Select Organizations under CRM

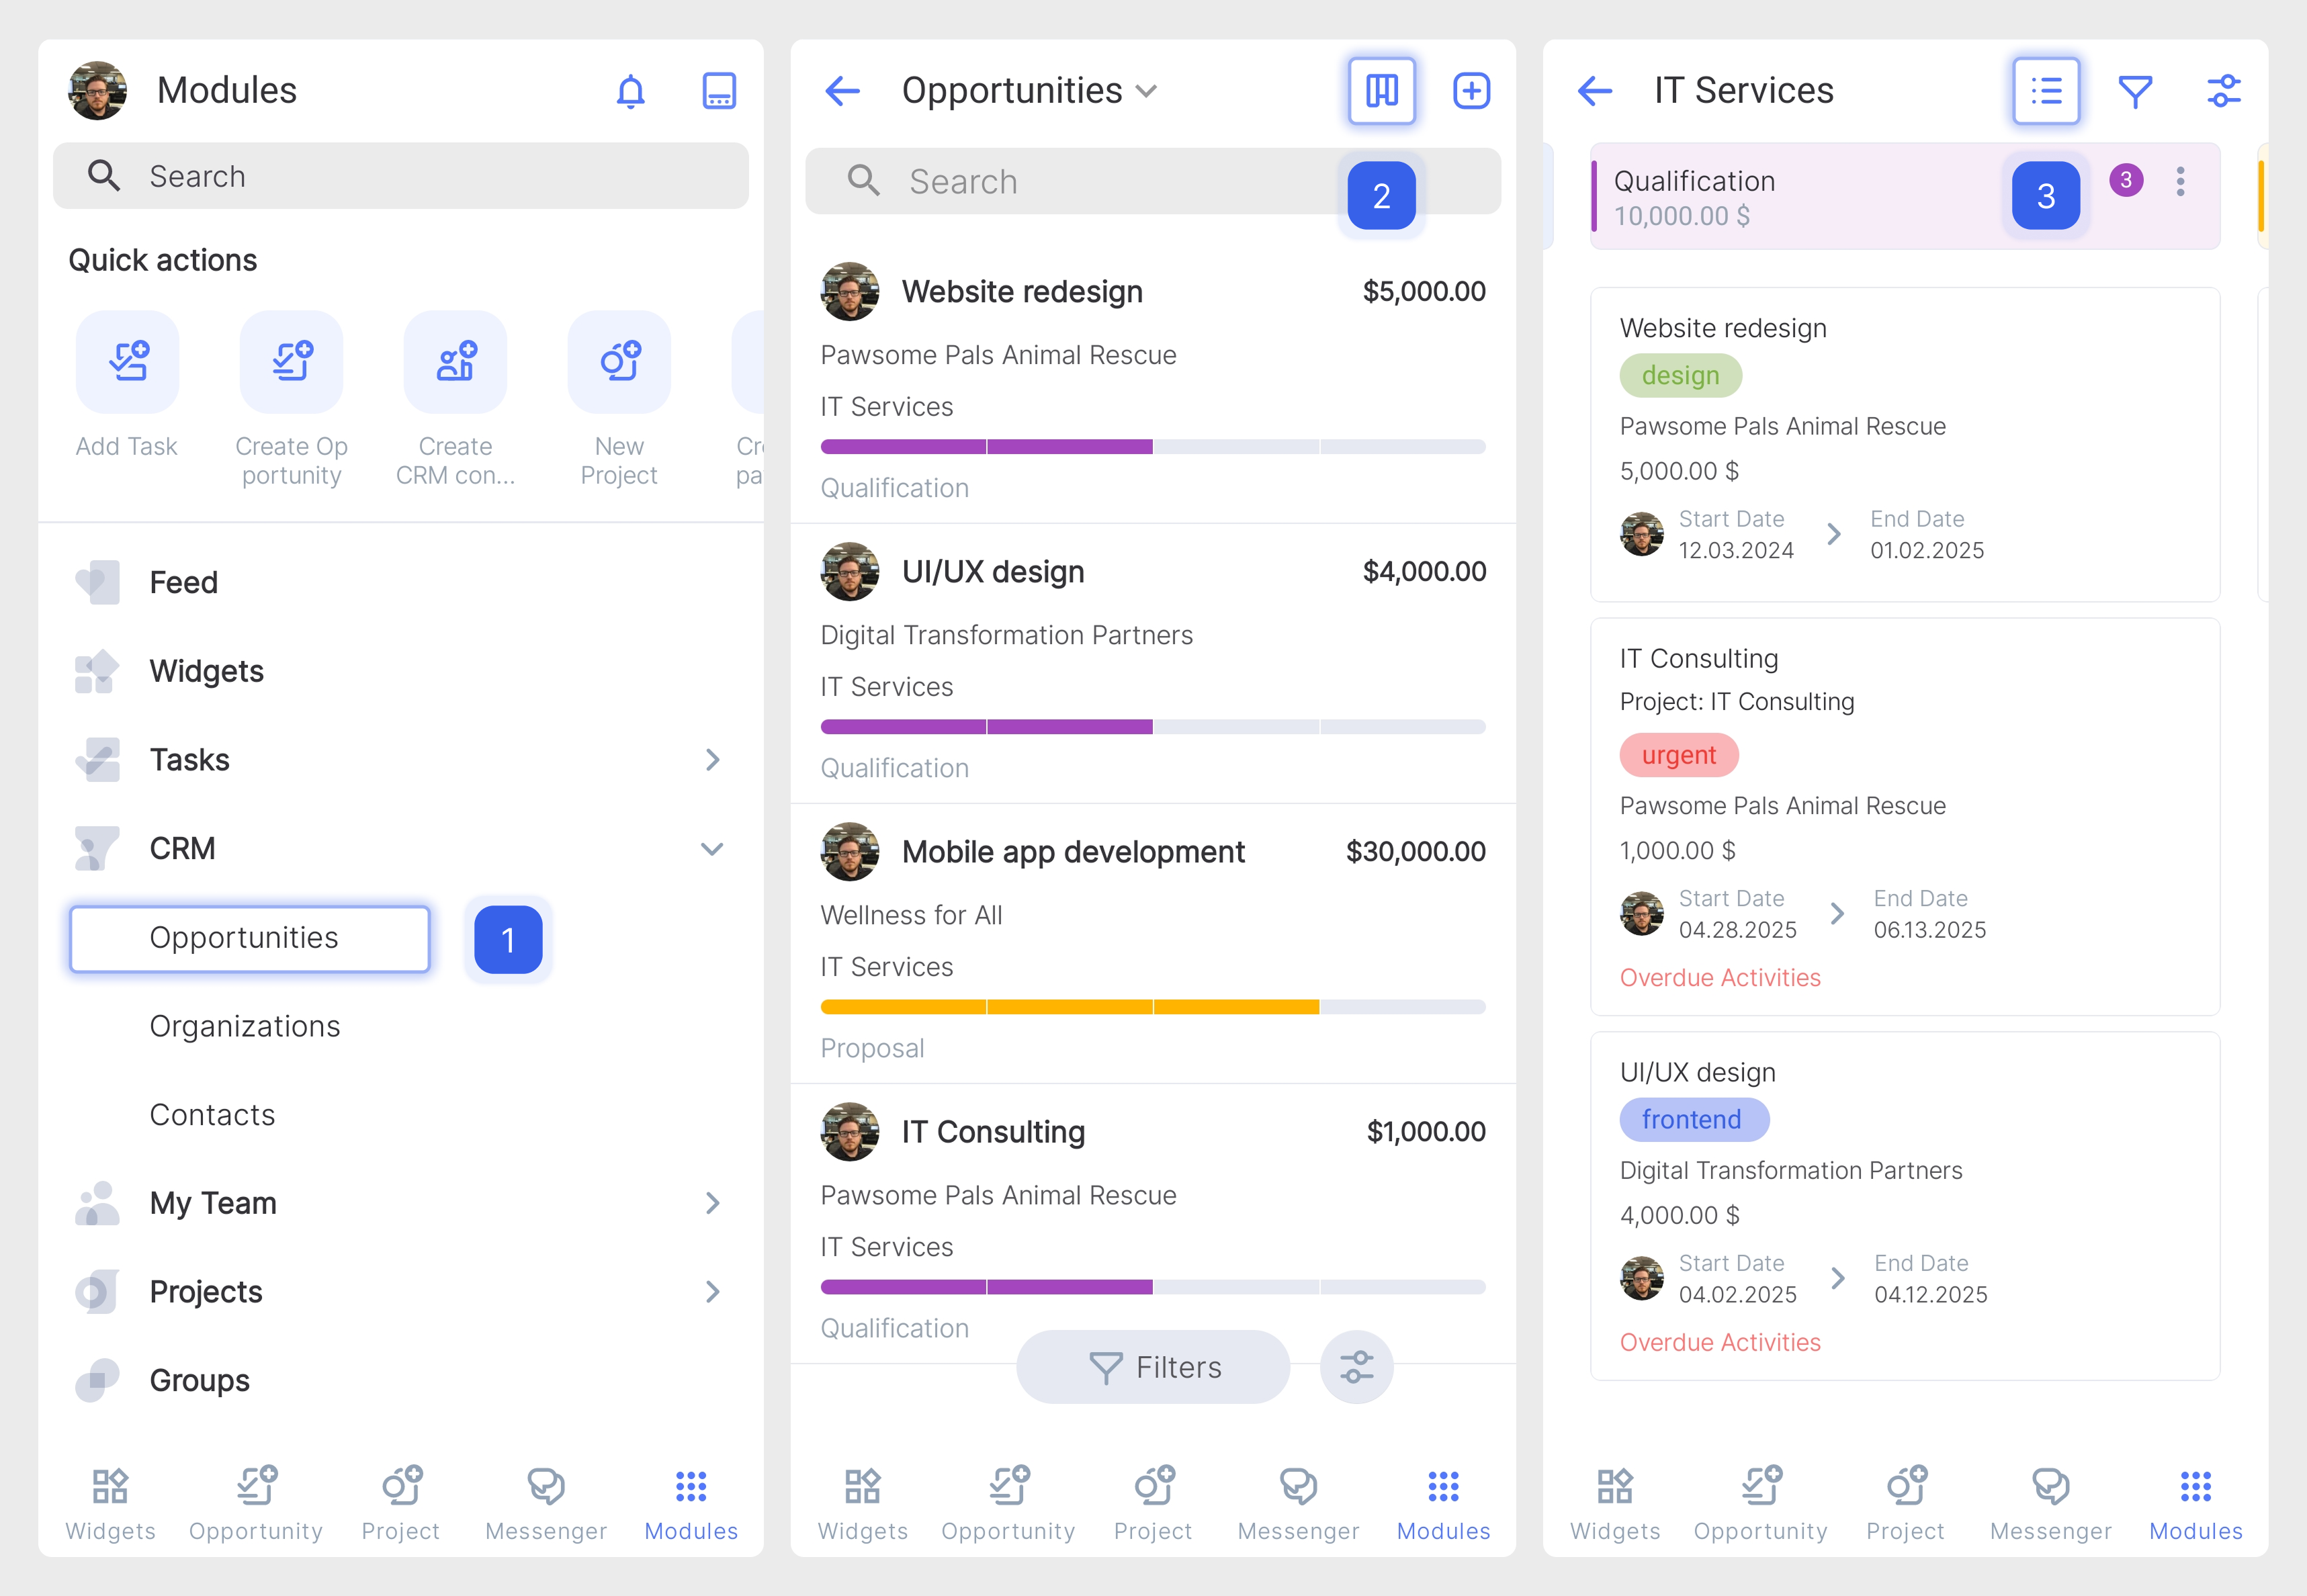(245, 1026)
